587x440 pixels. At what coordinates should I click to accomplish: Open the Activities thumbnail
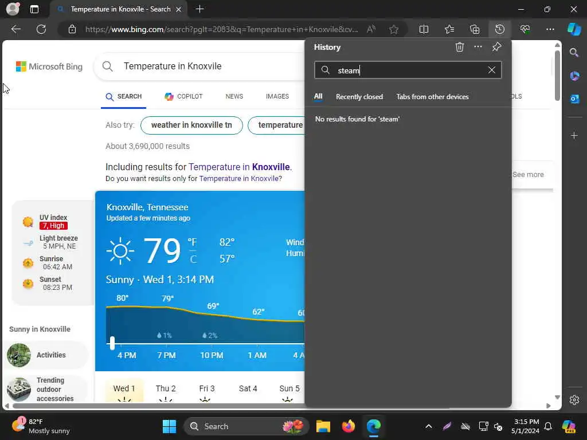19,355
